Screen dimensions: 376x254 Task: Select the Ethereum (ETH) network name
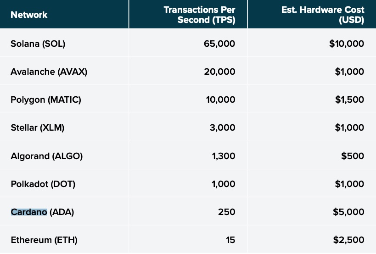pyautogui.click(x=44, y=240)
